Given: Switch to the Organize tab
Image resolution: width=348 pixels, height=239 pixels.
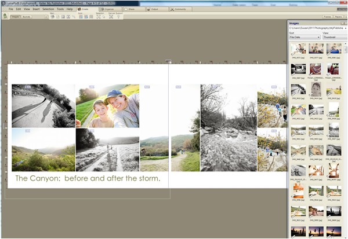Looking at the screenshot, I should tap(110, 9).
